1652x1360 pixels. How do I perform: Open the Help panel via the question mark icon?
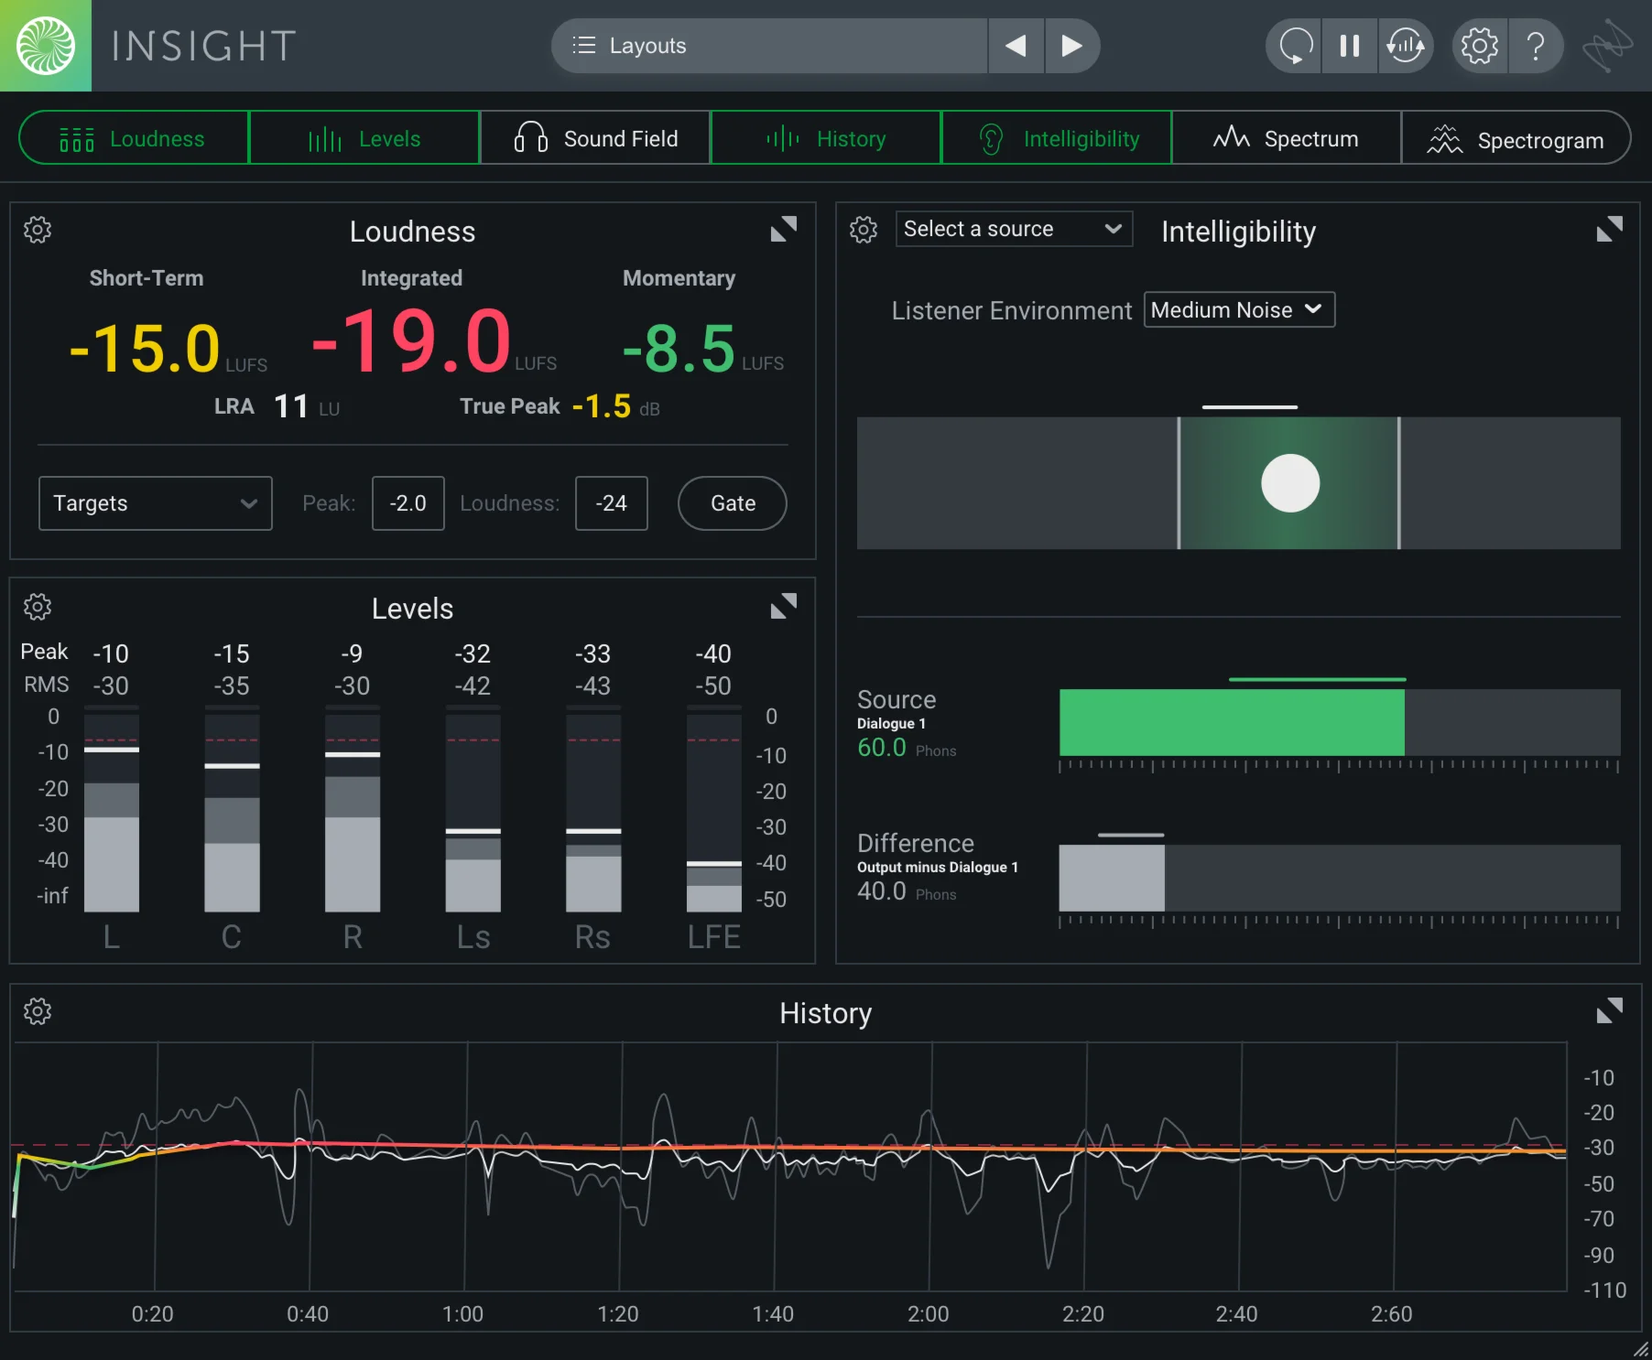tap(1536, 46)
